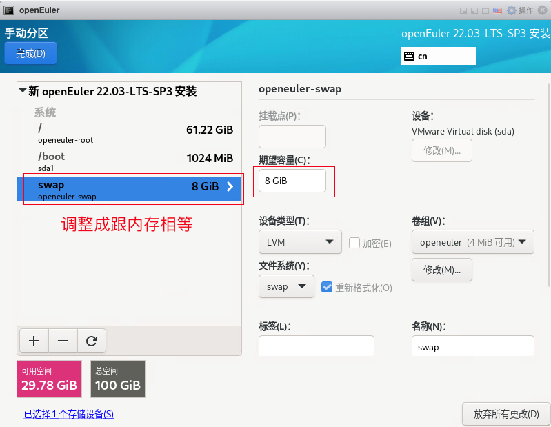This screenshot has width=551, height=427.
Task: Open the 文件系统 swap dropdown
Action: [x=286, y=286]
